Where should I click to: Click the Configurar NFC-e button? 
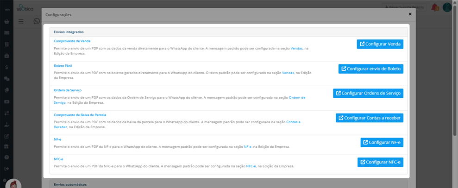(380, 163)
